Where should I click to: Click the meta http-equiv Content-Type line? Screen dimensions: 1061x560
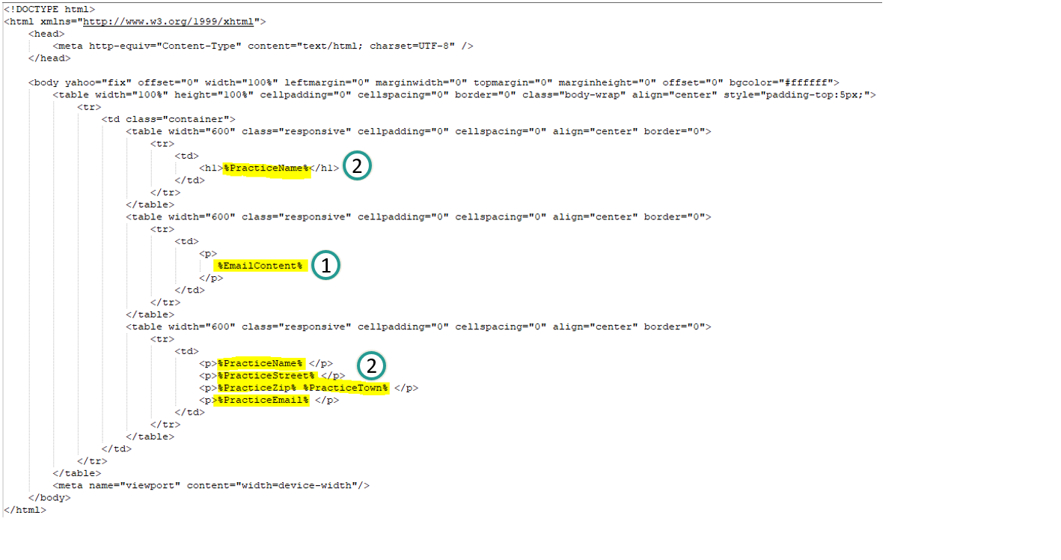[x=263, y=46]
